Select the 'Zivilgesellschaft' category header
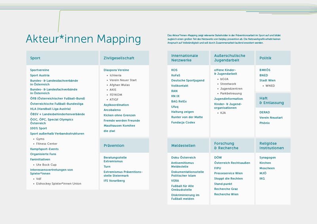The height and width of the screenshot is (224, 317). (124, 58)
